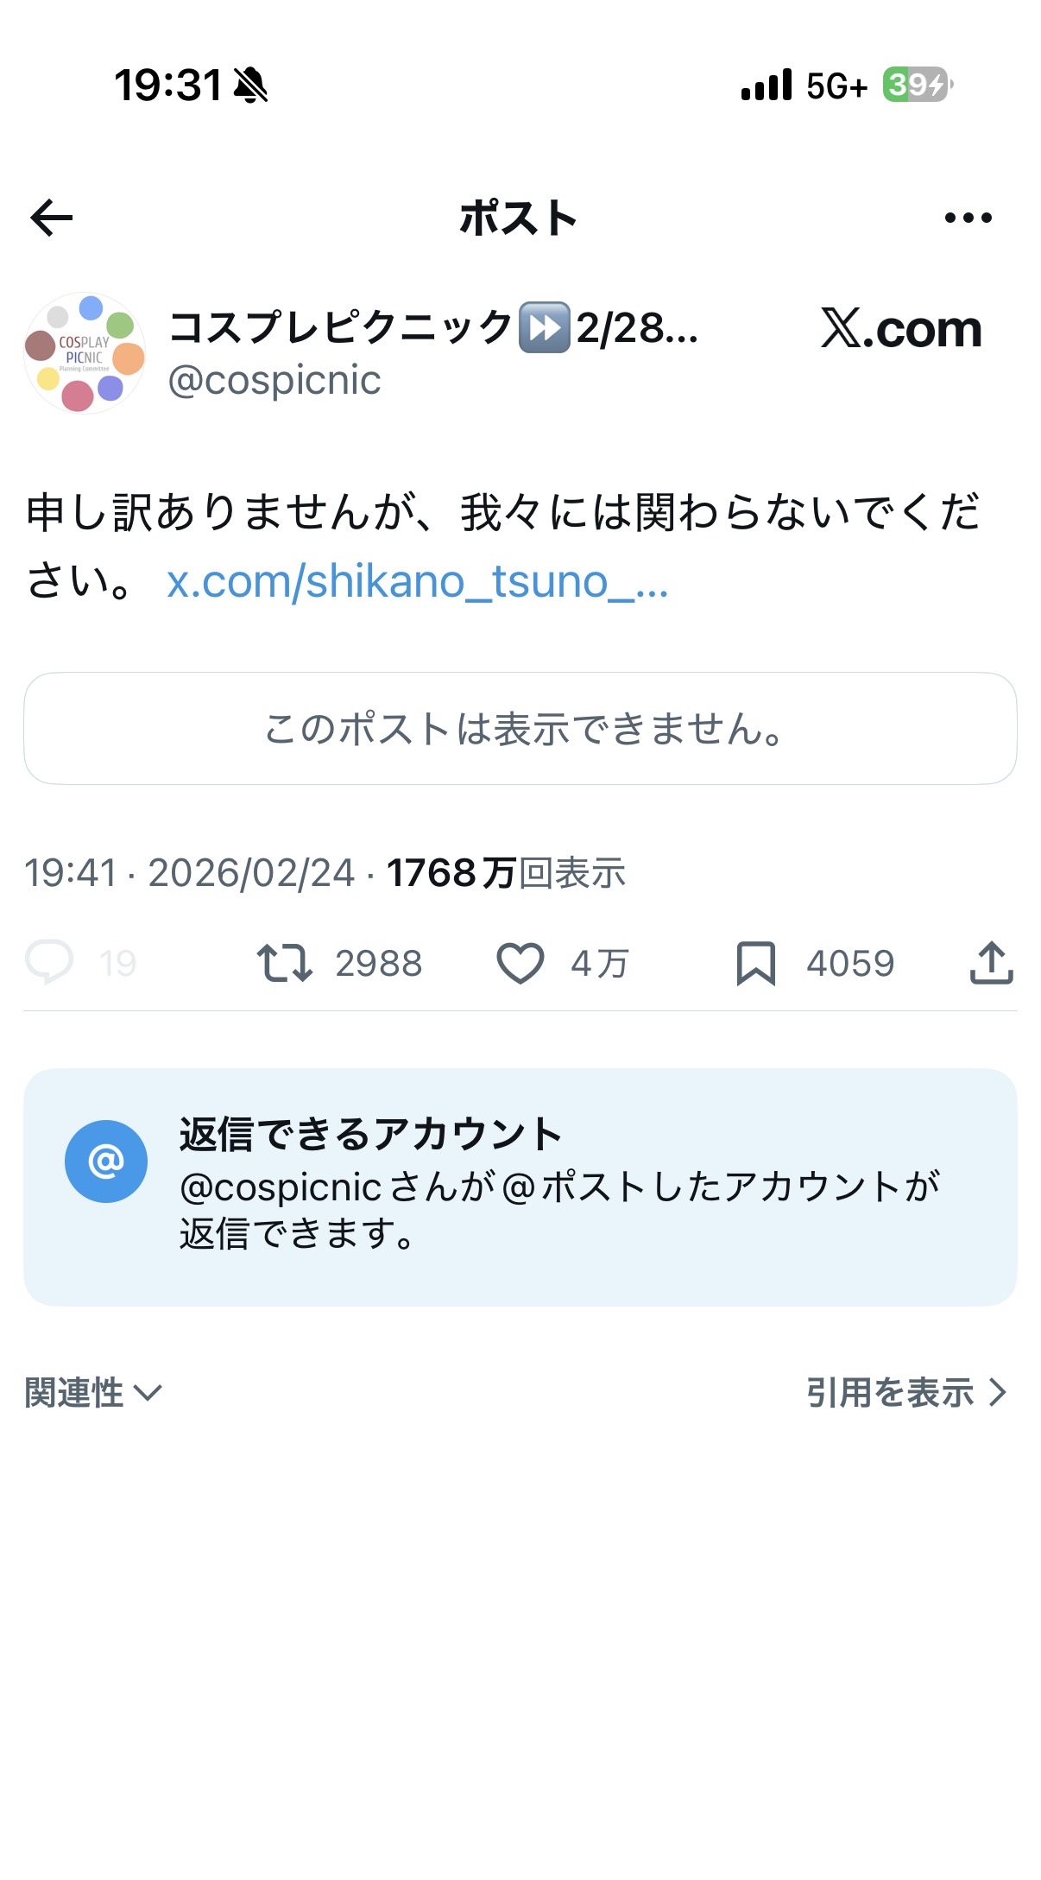Tap the repost arrows icon
The height and width of the screenshot is (1880, 1041).
[x=284, y=963]
